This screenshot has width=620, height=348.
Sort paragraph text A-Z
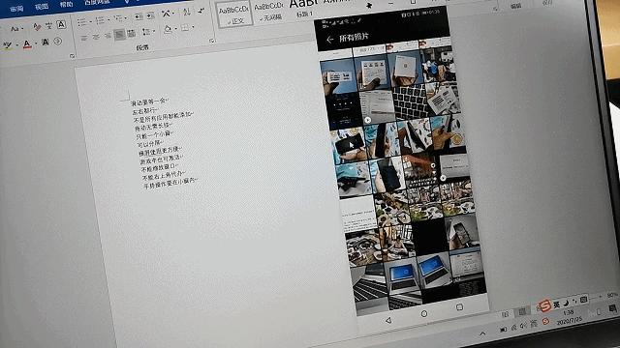(x=187, y=13)
